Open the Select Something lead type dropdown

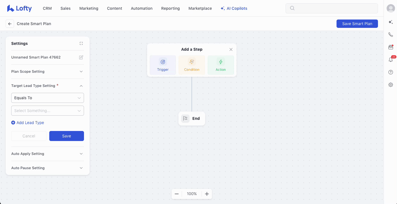pyautogui.click(x=47, y=111)
